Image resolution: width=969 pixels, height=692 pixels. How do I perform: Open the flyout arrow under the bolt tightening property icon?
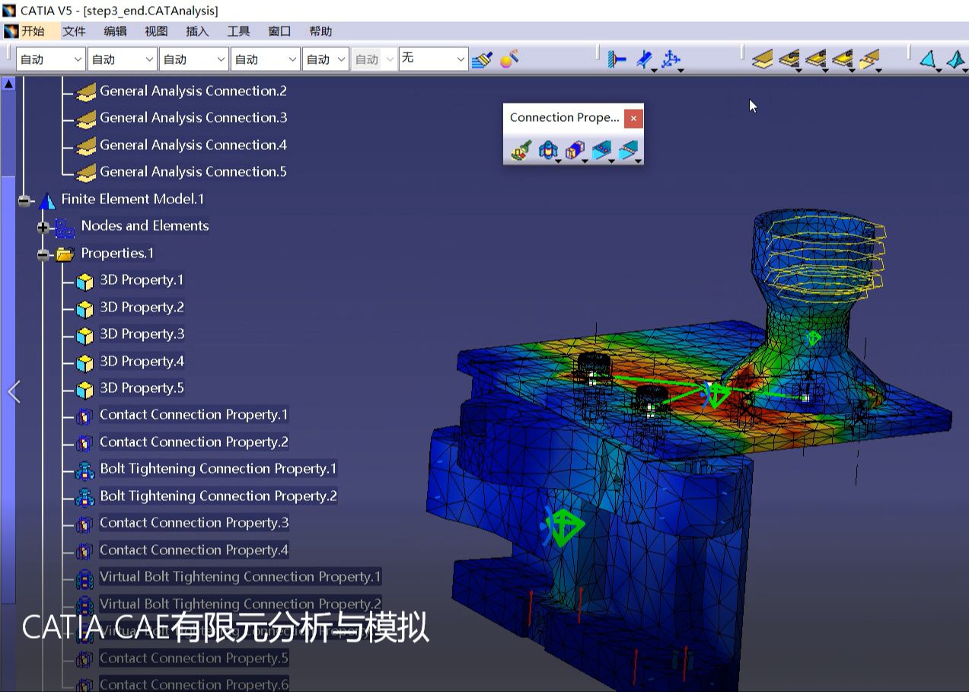pos(558,161)
